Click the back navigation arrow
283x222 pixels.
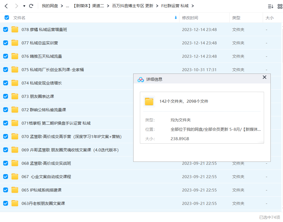pos(6,6)
